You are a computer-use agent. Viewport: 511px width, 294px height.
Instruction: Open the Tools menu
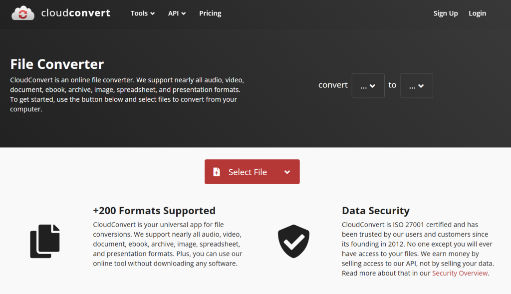tap(142, 13)
